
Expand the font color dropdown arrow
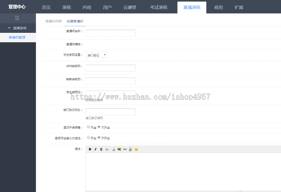(x=109, y=149)
